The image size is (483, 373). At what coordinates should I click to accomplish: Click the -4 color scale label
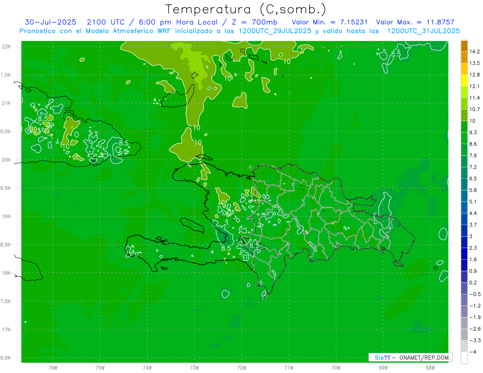coord(473,352)
